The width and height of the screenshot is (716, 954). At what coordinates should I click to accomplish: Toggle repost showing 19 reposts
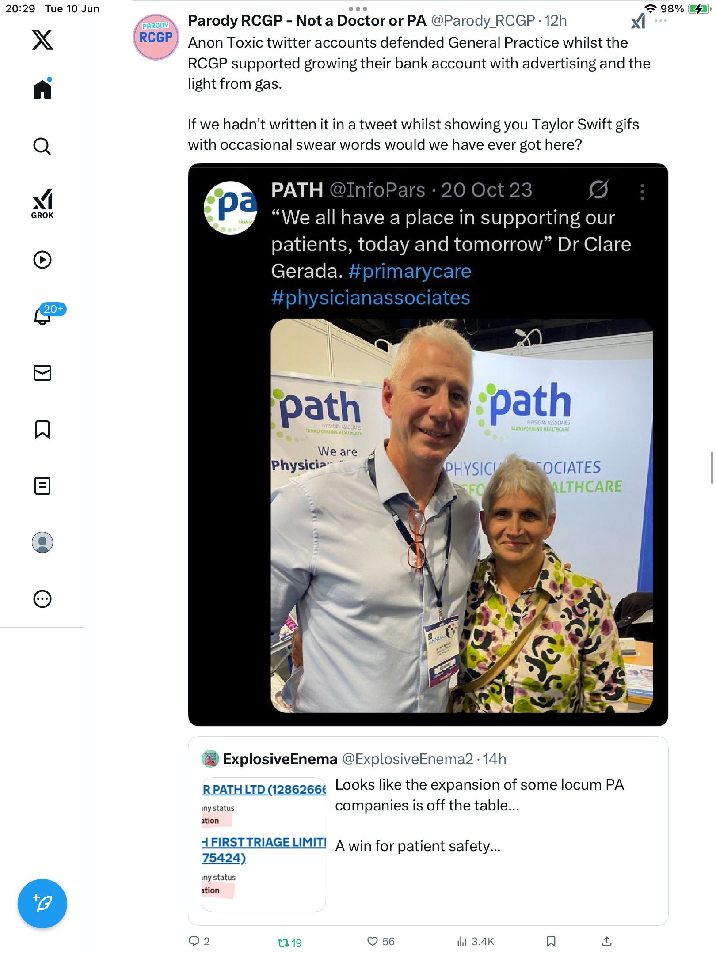click(289, 943)
